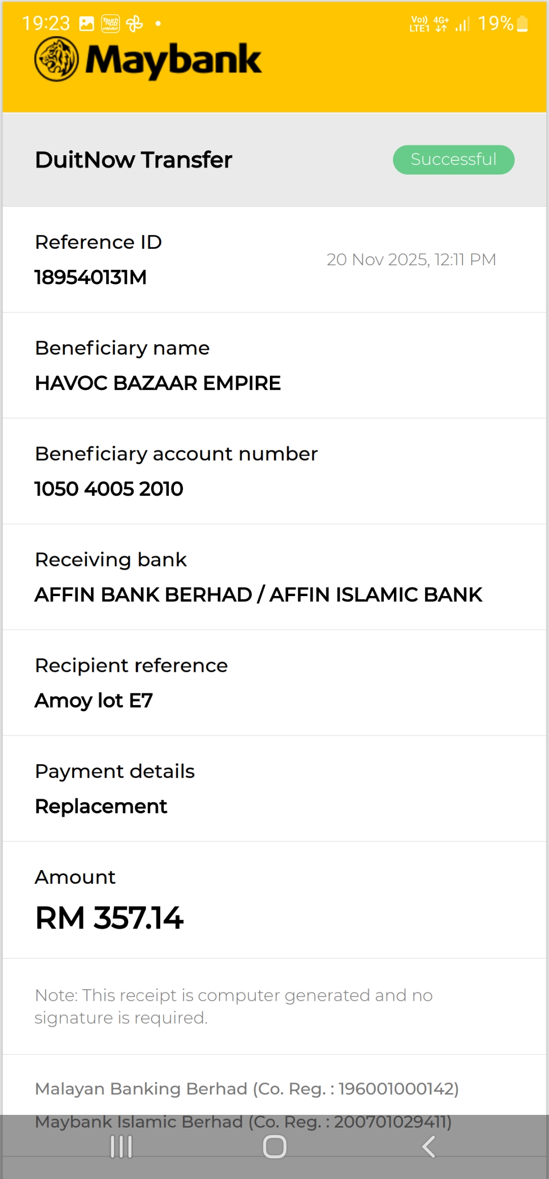This screenshot has height=1179, width=549.
Task: Tap the battery icon in the status bar
Action: tap(523, 23)
